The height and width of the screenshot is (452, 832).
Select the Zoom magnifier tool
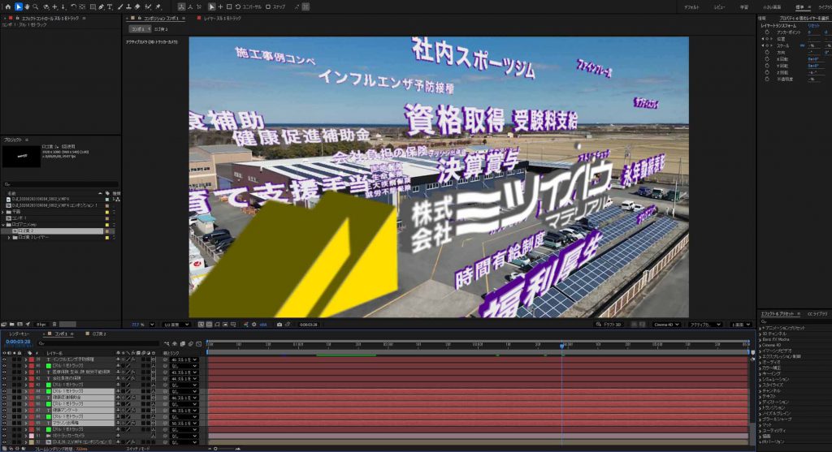coord(37,6)
